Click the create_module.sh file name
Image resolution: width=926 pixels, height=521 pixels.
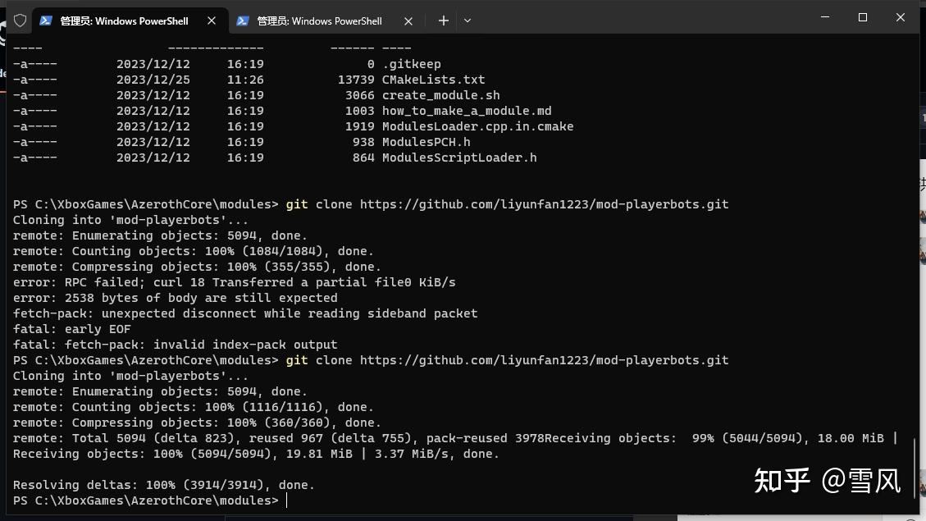[440, 95]
